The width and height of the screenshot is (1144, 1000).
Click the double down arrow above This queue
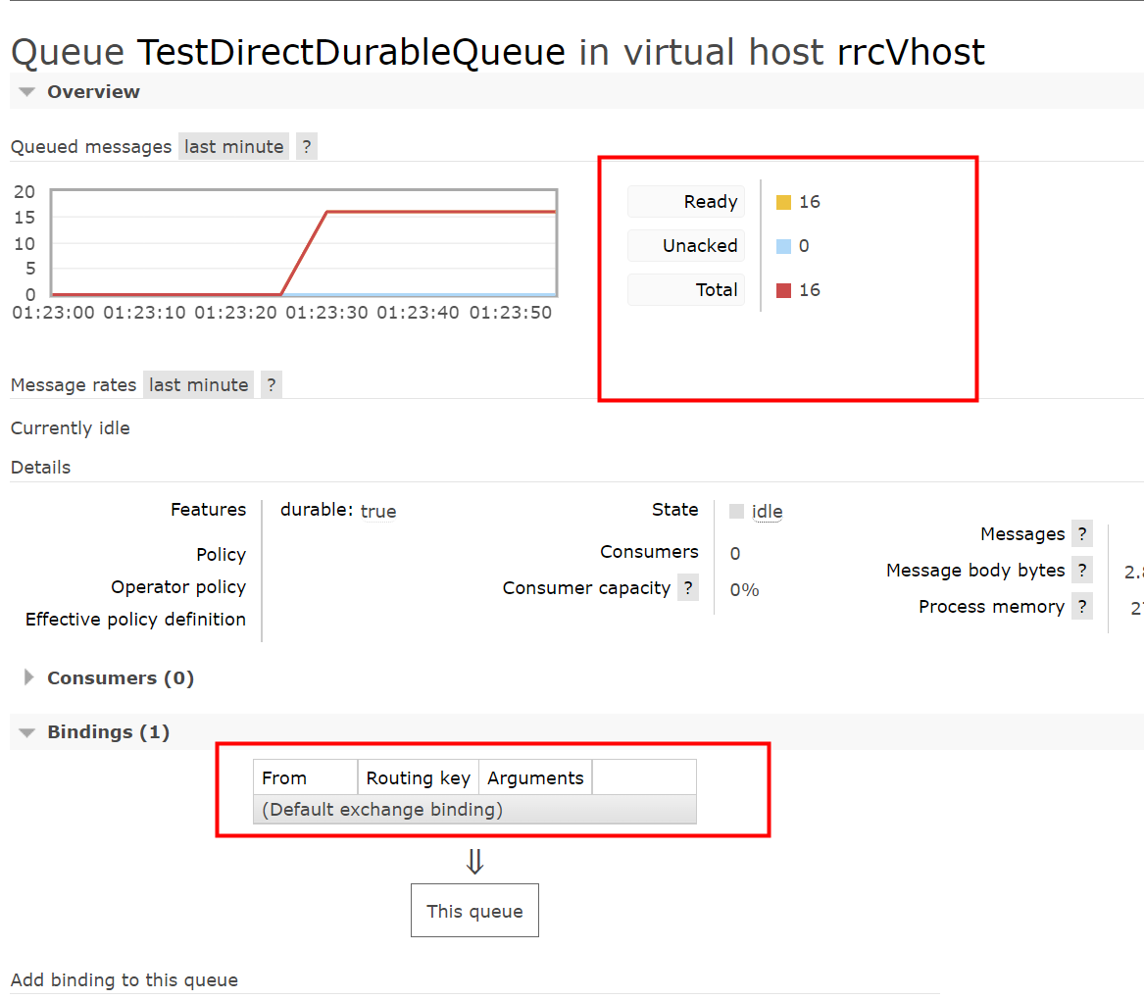(474, 862)
